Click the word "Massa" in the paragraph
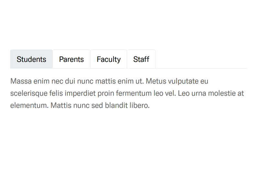The width and height of the screenshot is (259, 172). coord(21,81)
